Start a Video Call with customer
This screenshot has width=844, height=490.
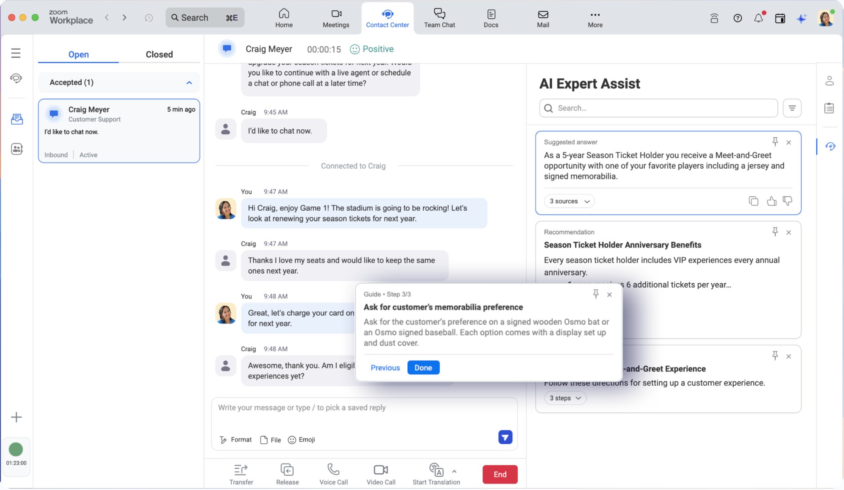tap(380, 470)
